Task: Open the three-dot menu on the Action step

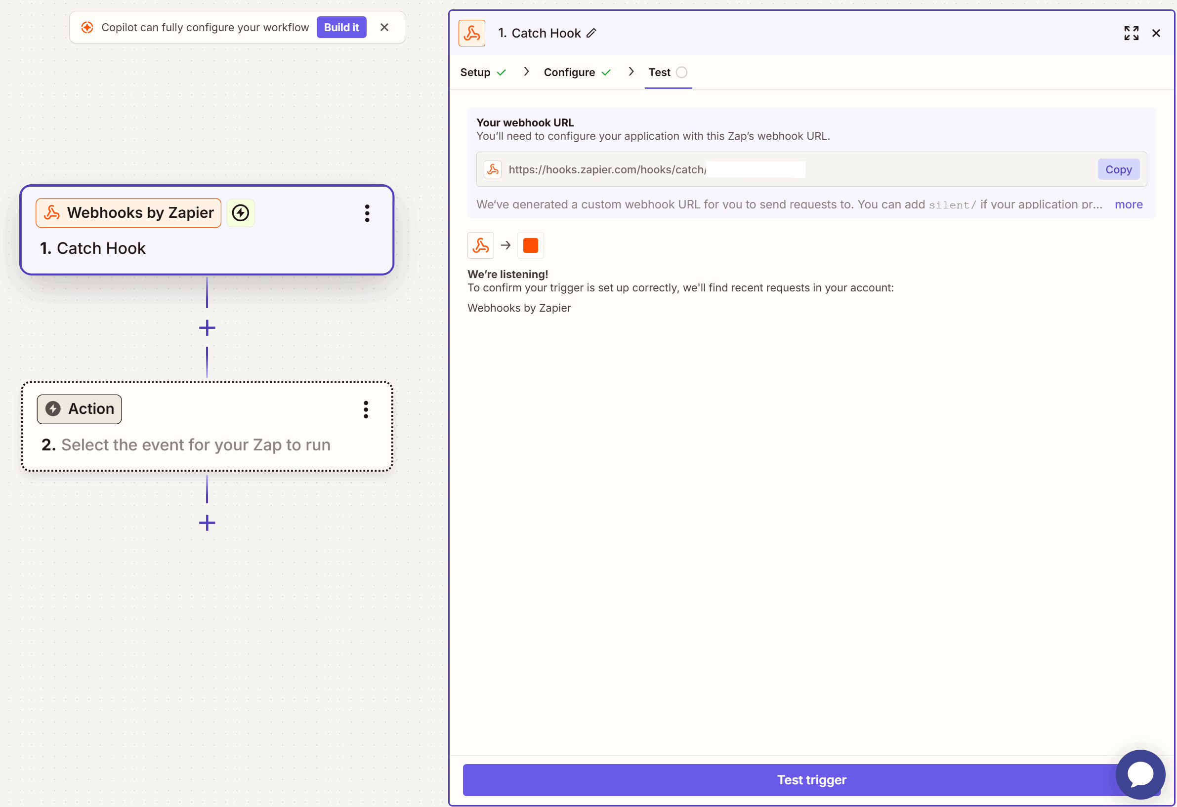Action: coord(366,409)
